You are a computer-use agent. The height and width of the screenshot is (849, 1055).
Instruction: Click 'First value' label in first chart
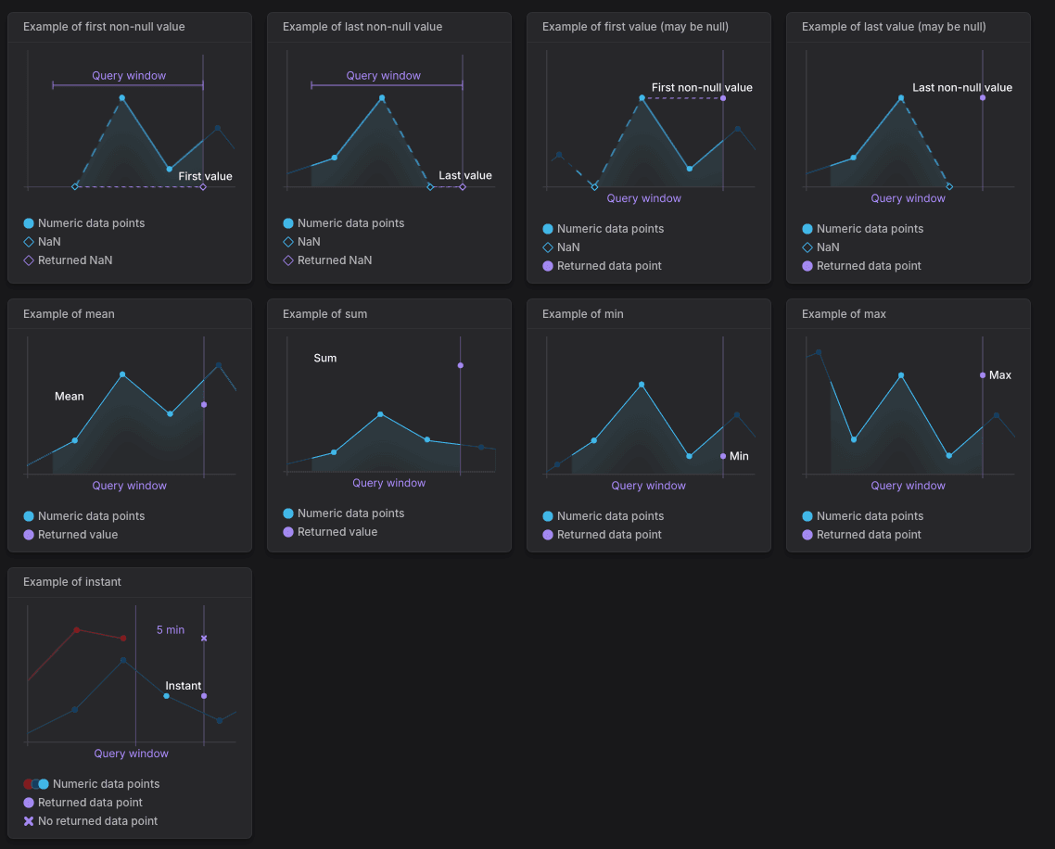pyautogui.click(x=205, y=176)
